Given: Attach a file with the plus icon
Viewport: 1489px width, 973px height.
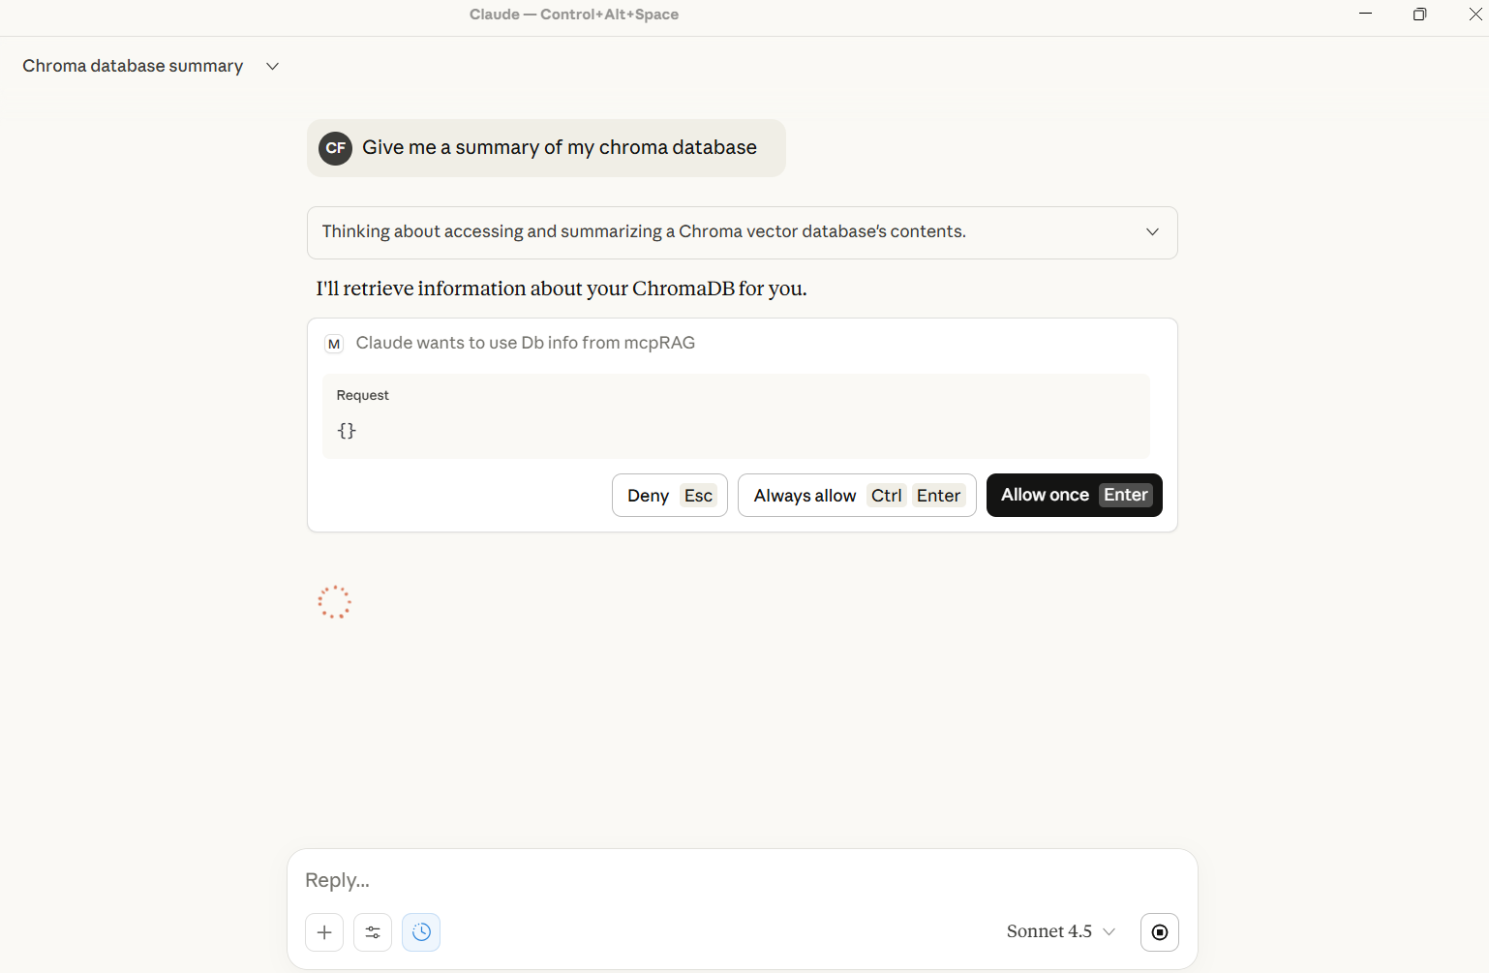Looking at the screenshot, I should tap(323, 931).
